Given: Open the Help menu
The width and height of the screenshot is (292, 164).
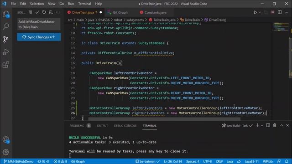Looking at the screenshot, I should click(x=99, y=4).
